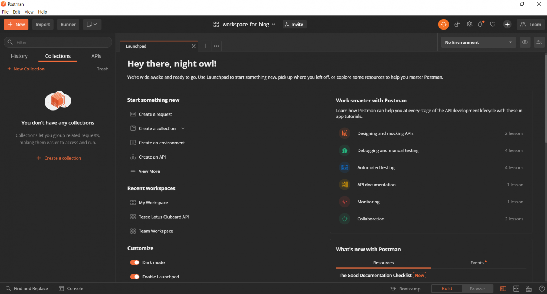Open the Edit menu

coord(16,12)
